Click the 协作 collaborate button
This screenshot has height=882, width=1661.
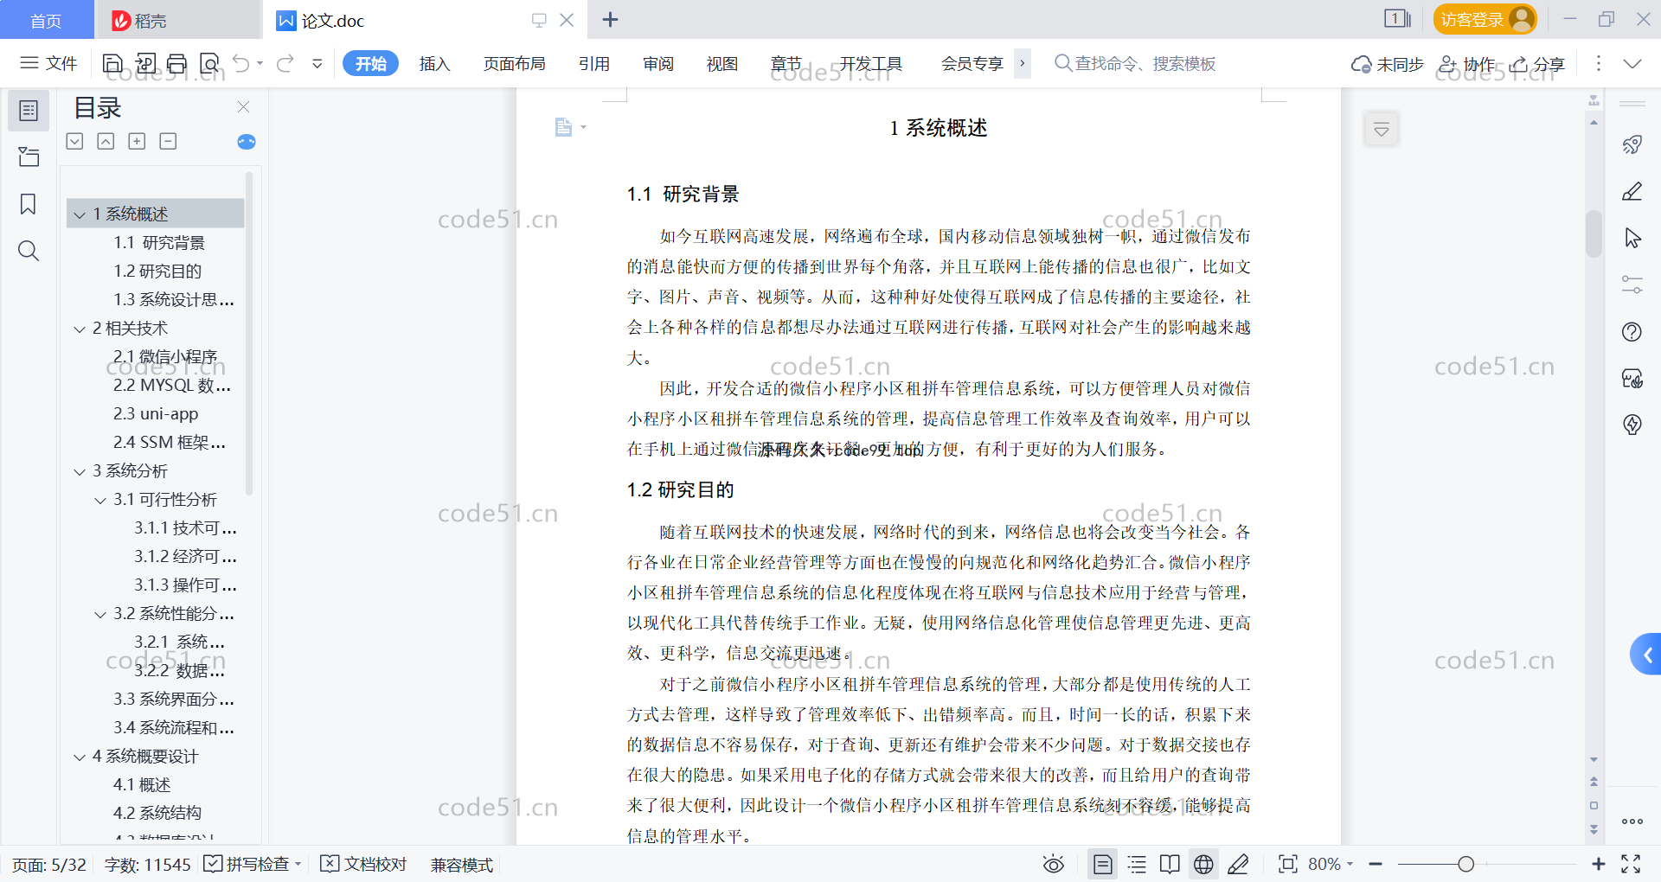[1466, 63]
